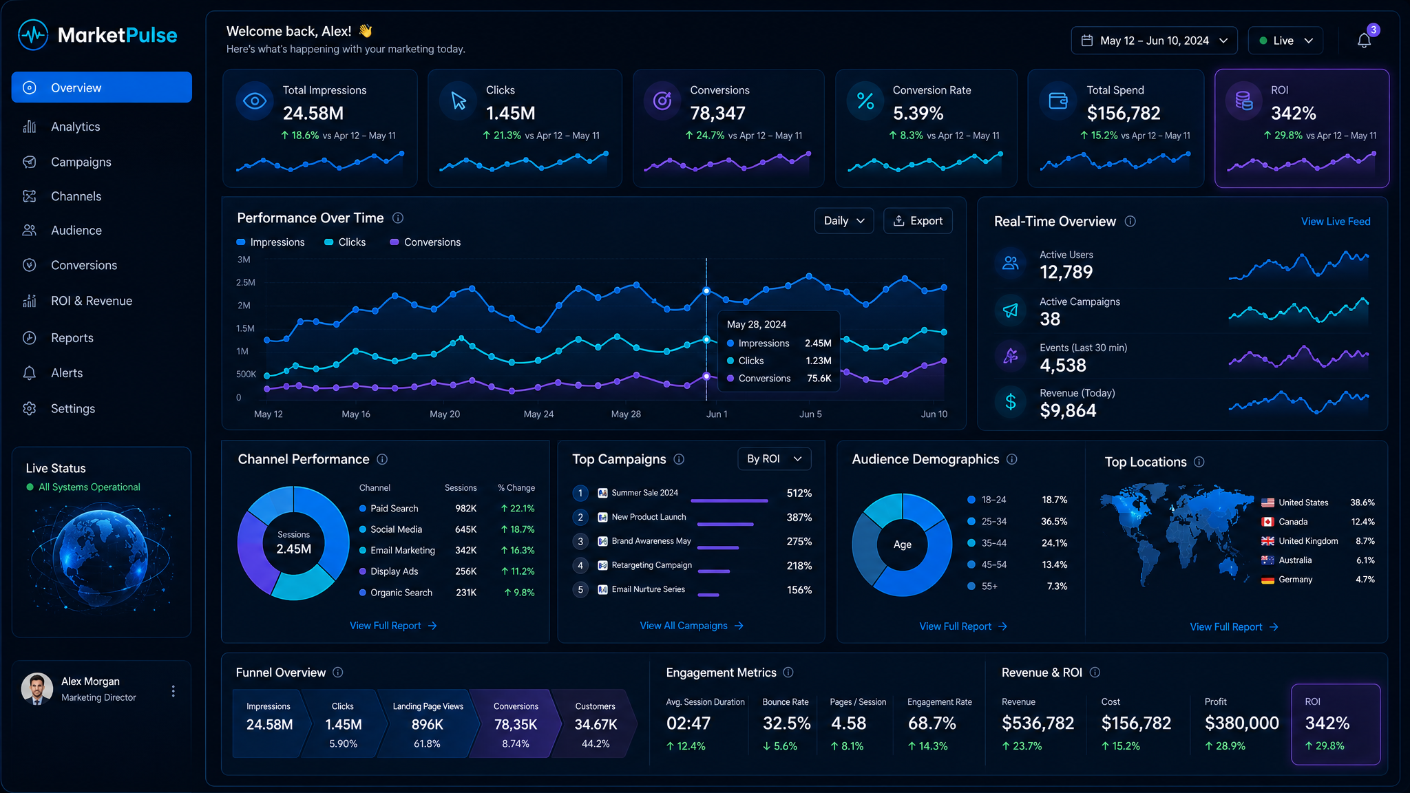Click the MarketPulse heartbeat logo icon

32,34
